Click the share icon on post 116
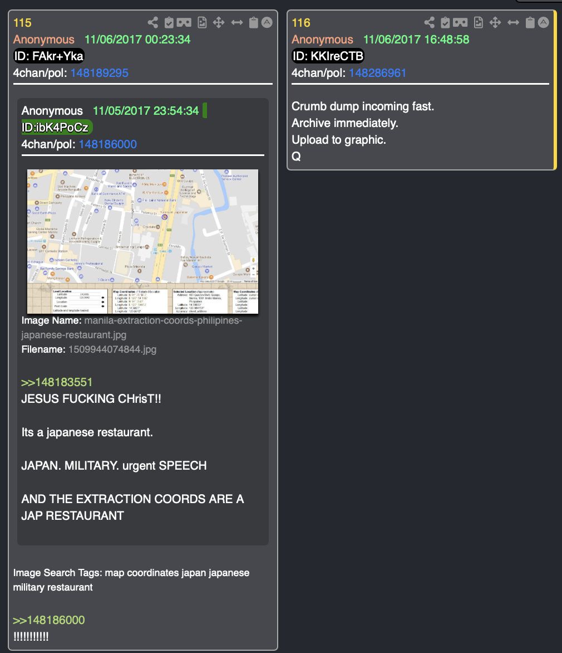The image size is (562, 653). point(430,22)
